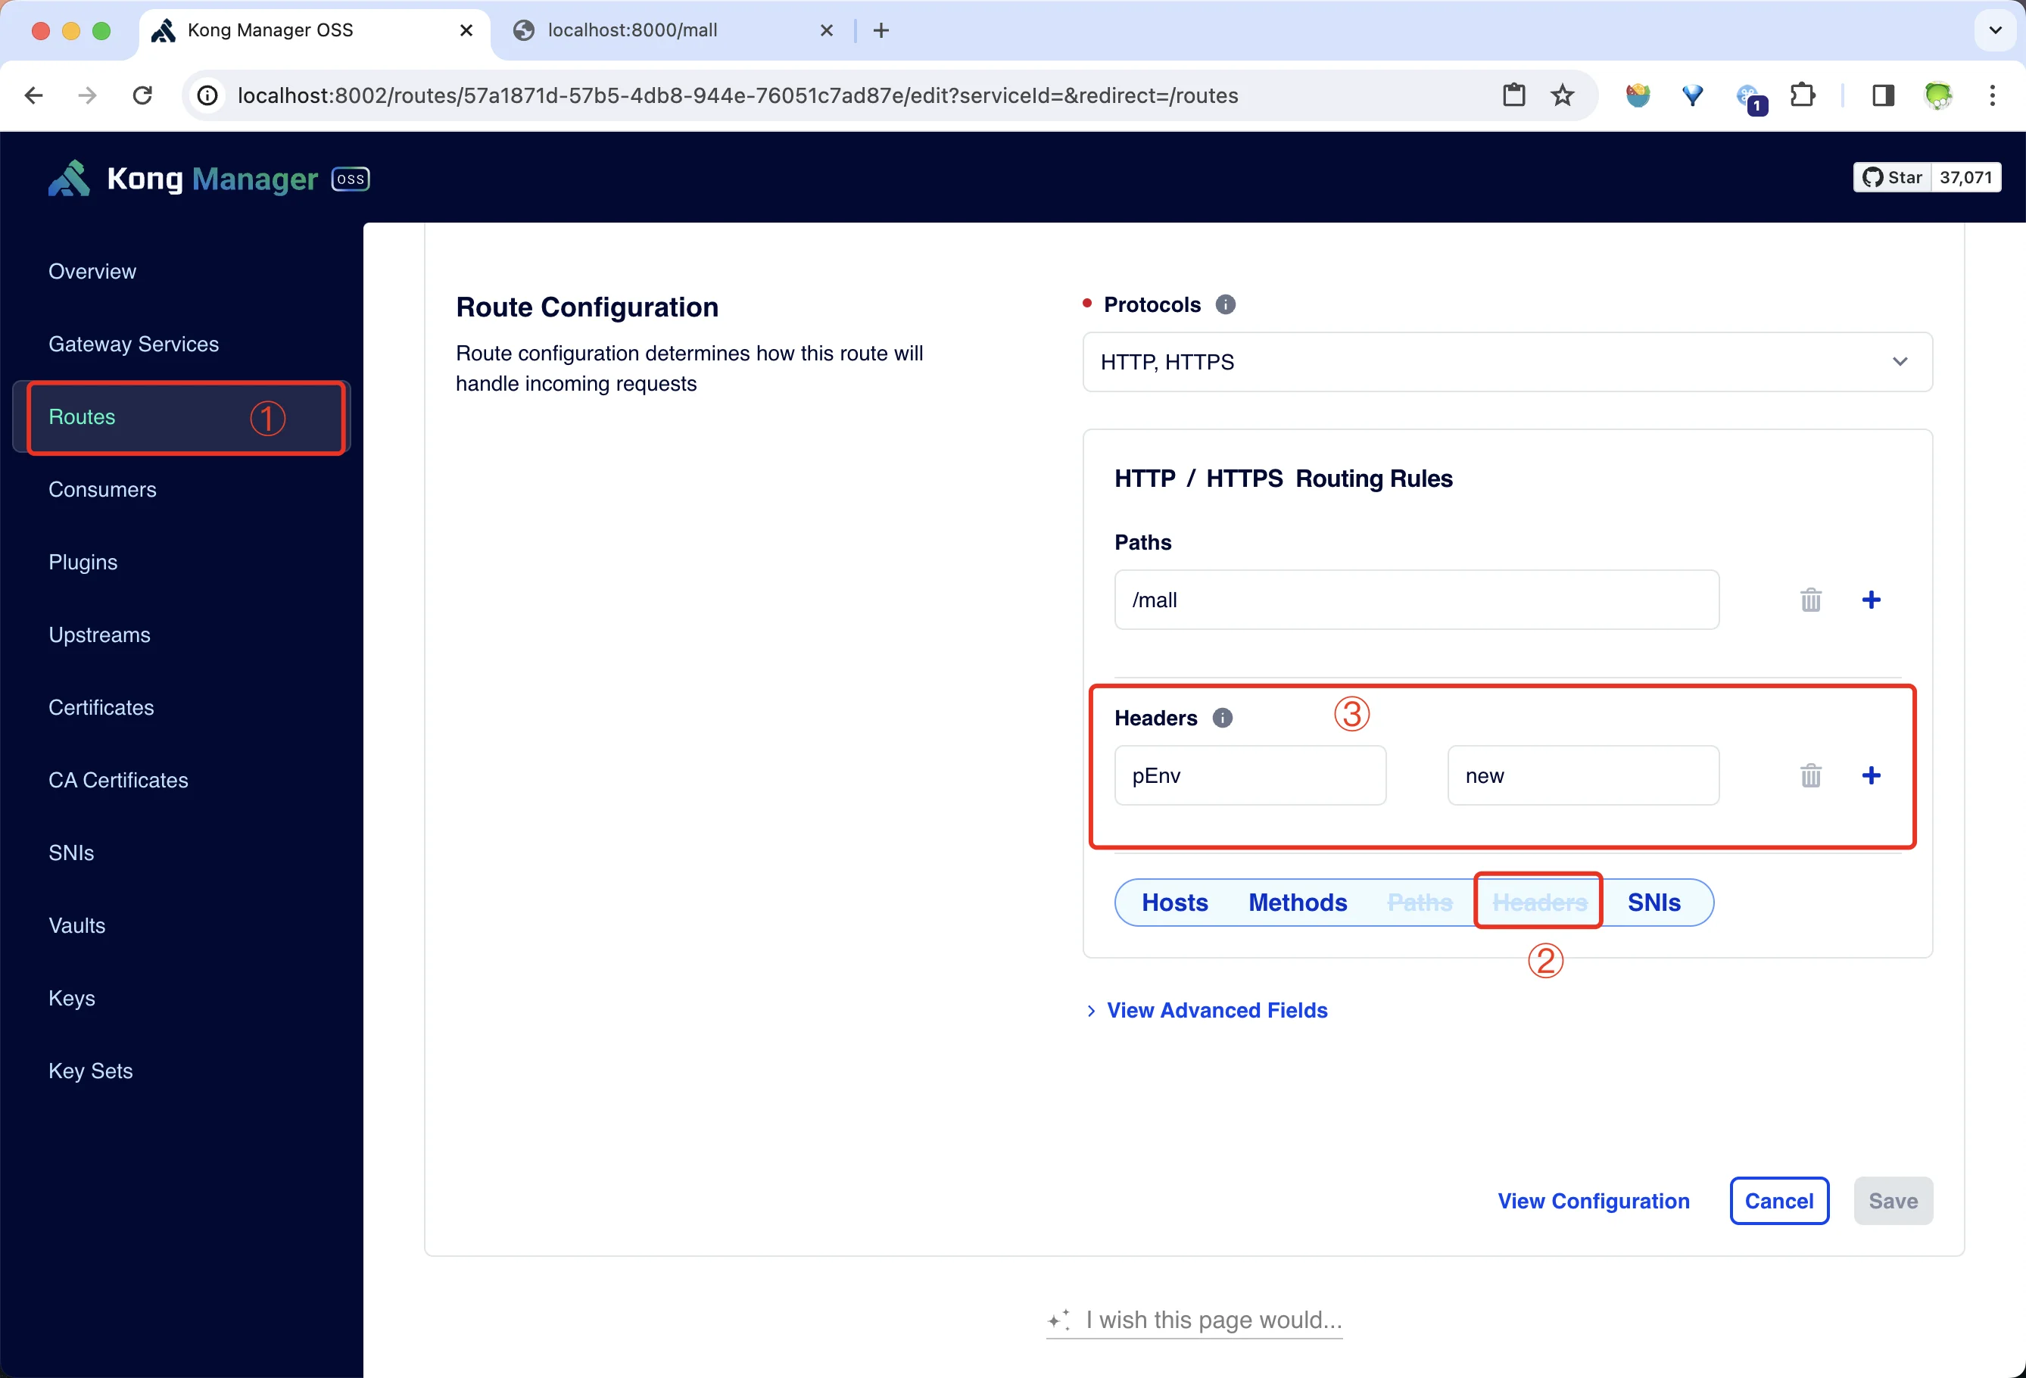This screenshot has width=2026, height=1378.
Task: Delete the /mall path entry
Action: [x=1811, y=600]
